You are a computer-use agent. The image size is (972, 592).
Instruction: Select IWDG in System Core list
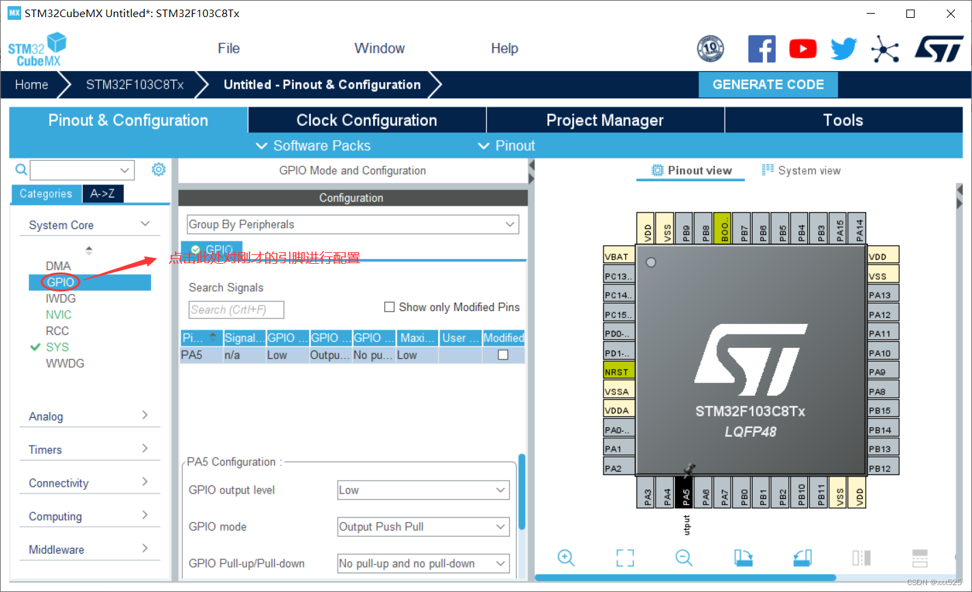tap(61, 299)
